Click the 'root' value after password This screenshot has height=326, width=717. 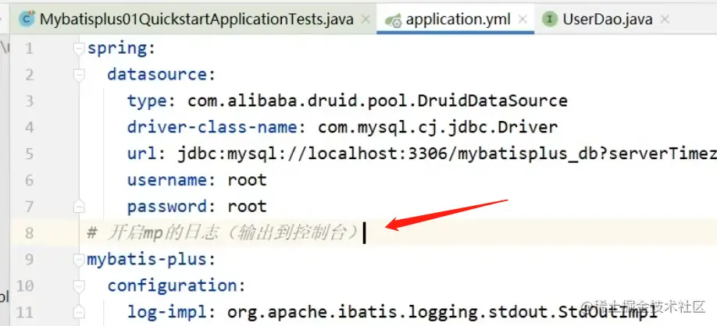[x=247, y=207]
